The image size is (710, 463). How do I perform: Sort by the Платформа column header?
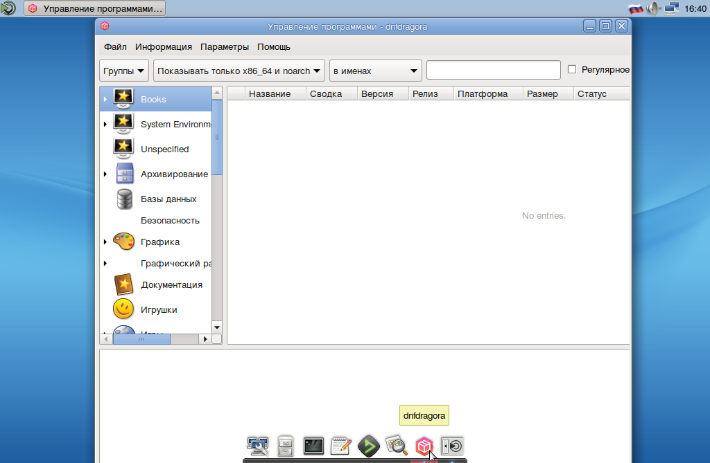488,93
